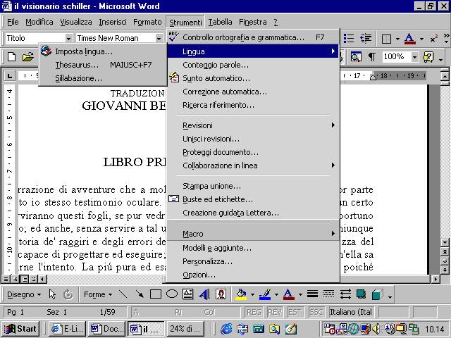The height and width of the screenshot is (338, 451).
Task: Open the line color dropdown arrow
Action: [x=276, y=294]
